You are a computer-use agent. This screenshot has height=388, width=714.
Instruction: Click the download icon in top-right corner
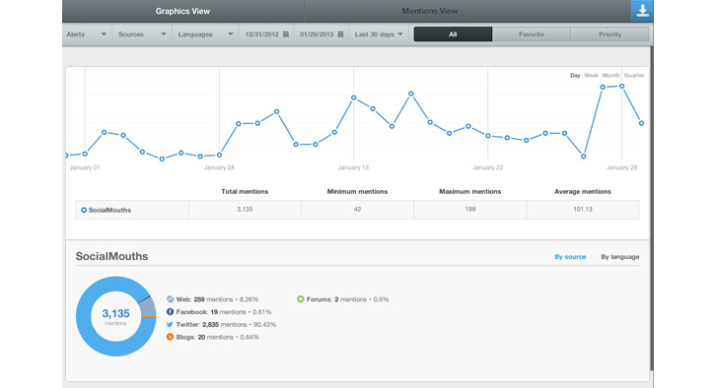click(642, 11)
